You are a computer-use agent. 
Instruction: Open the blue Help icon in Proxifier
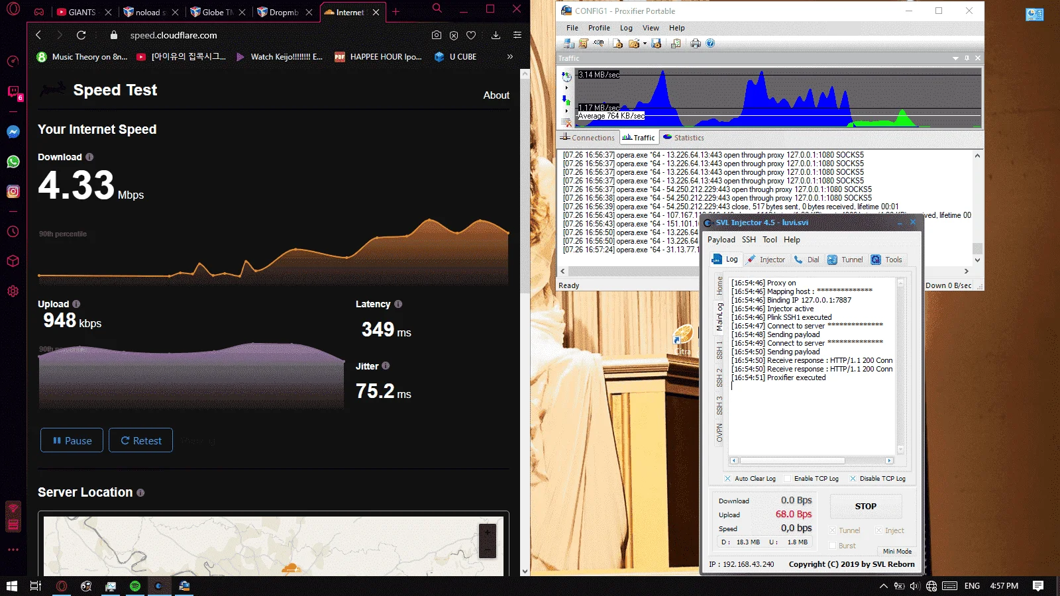pos(710,44)
